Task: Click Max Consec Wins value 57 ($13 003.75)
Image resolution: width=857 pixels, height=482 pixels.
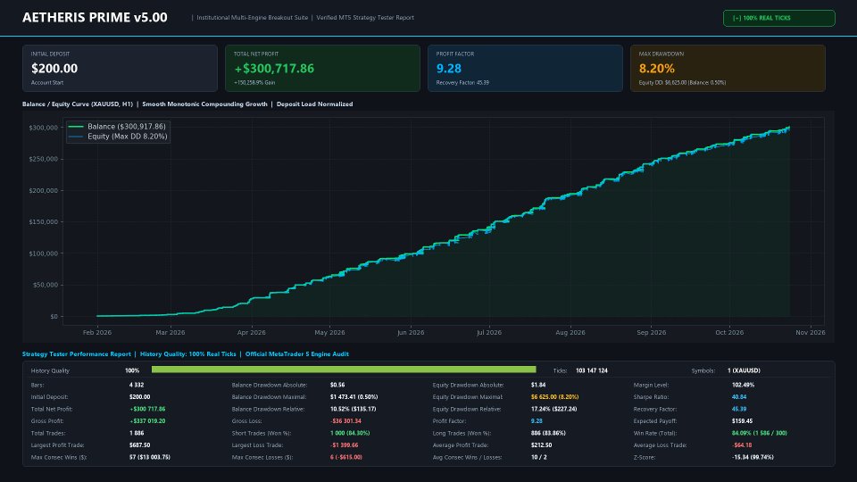Action: pos(150,457)
